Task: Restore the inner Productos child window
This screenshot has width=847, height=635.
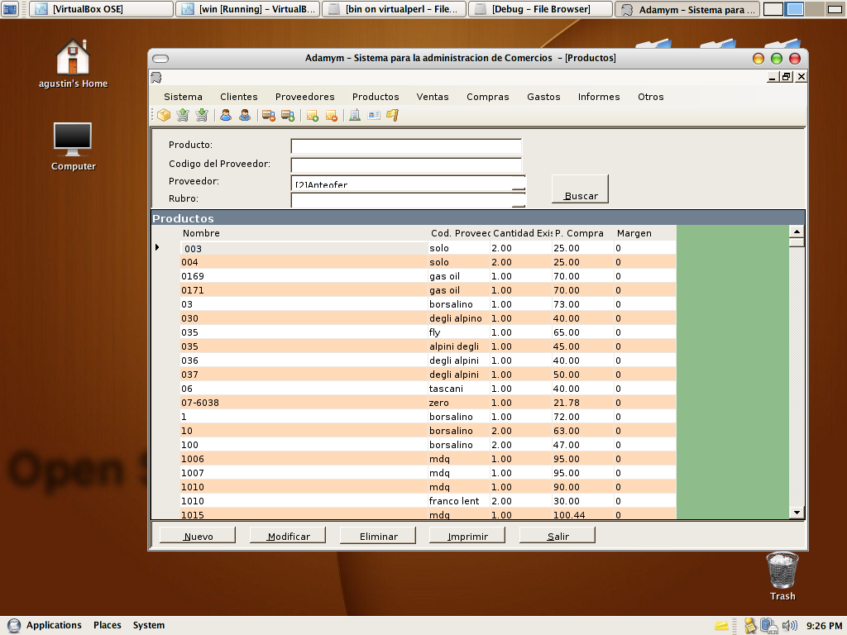Action: 787,77
